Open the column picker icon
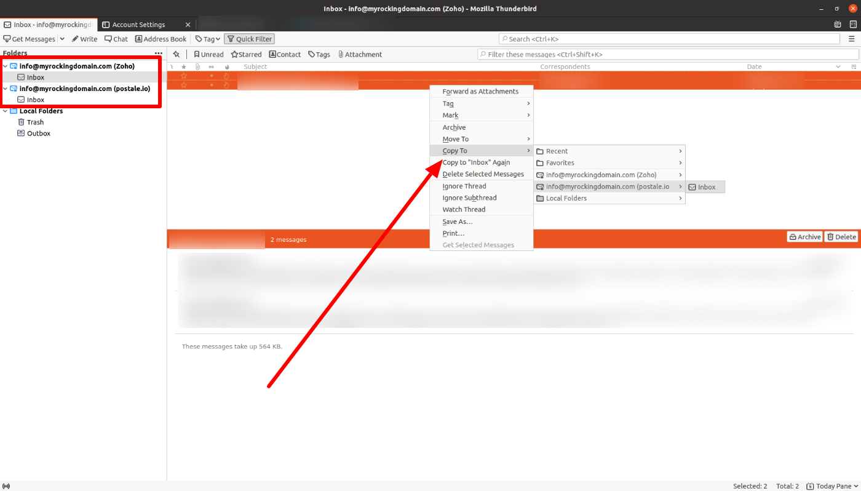The height and width of the screenshot is (491, 861). point(854,66)
